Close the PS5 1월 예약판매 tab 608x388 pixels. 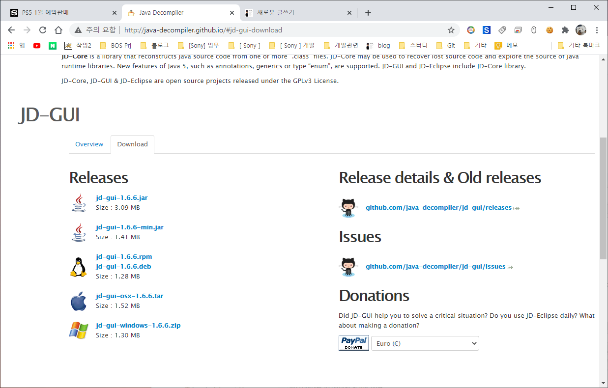(x=115, y=13)
